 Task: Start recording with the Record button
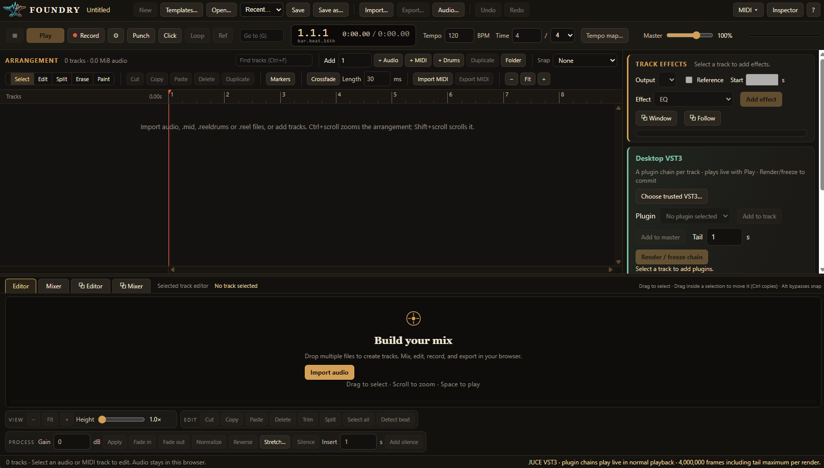pos(86,36)
